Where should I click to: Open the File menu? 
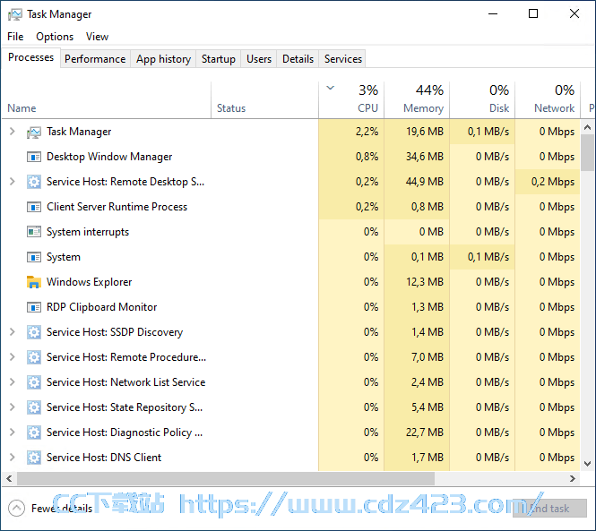(15, 37)
